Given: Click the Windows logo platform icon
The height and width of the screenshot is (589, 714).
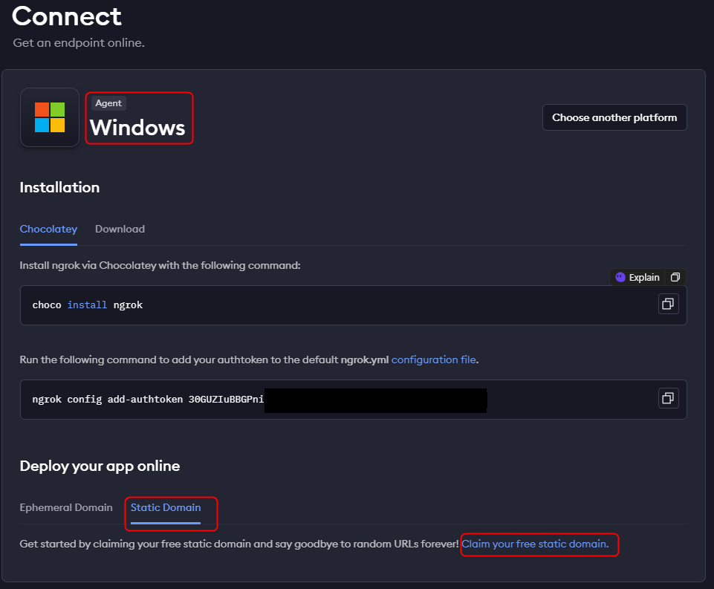Looking at the screenshot, I should [50, 117].
